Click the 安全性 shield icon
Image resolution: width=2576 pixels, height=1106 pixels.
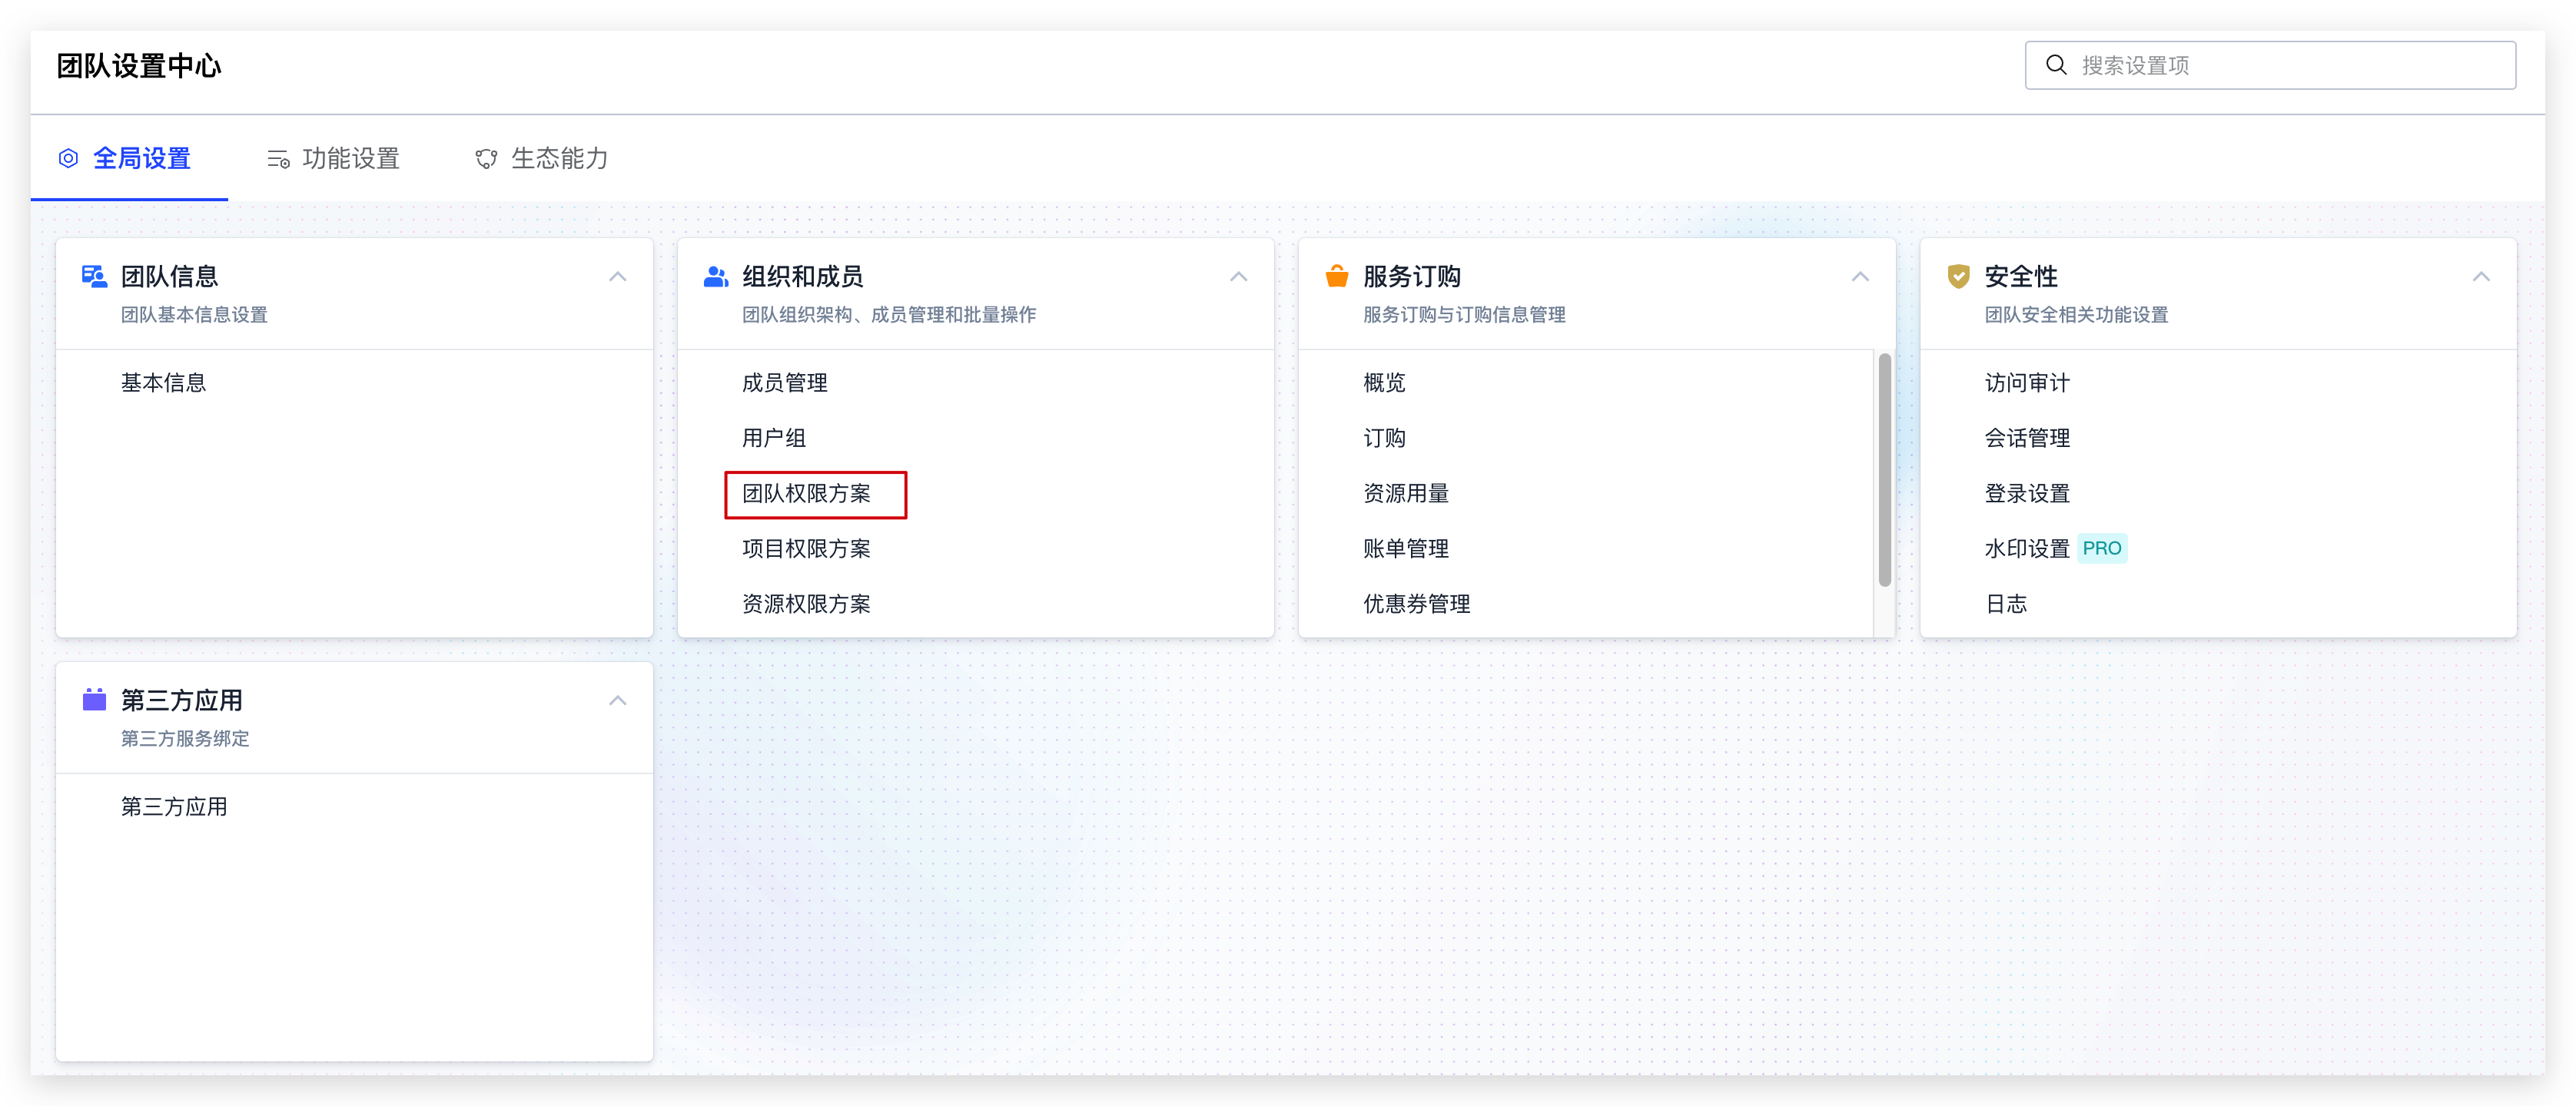click(1958, 276)
